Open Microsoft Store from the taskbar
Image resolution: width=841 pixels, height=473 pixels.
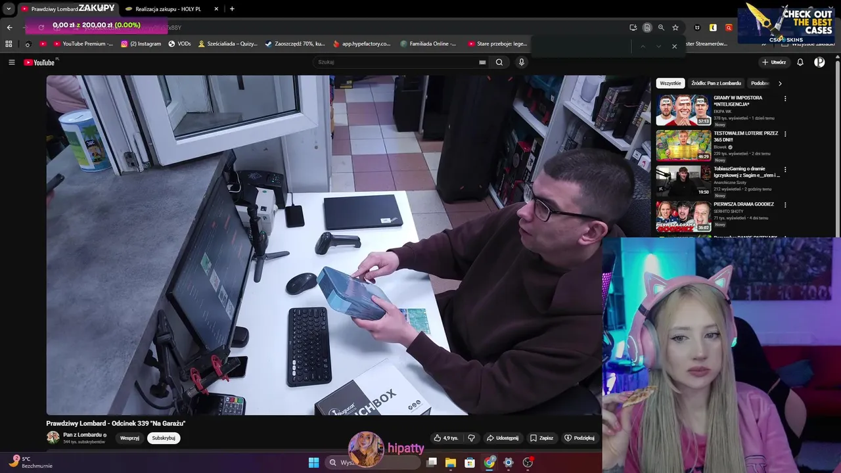point(470,462)
